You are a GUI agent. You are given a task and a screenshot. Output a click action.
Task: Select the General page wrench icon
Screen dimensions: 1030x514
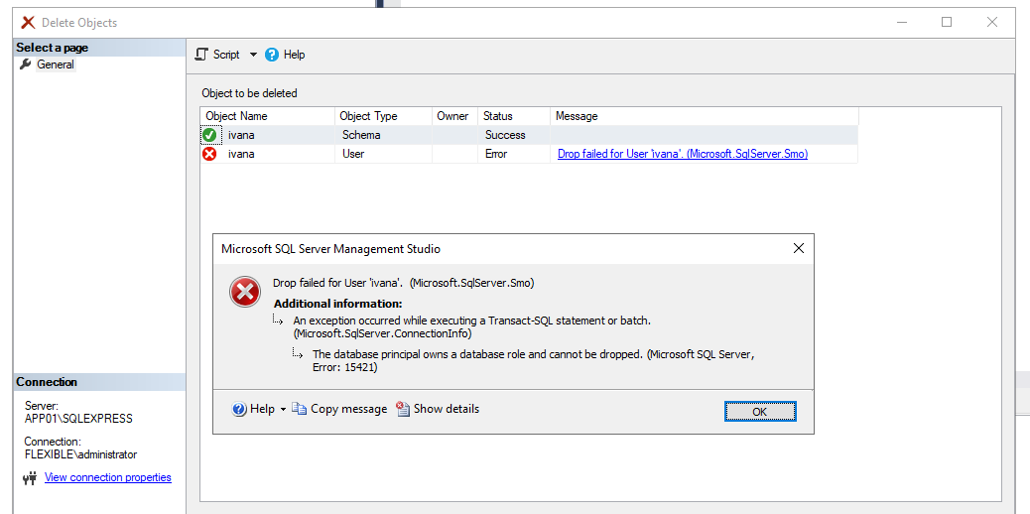click(25, 64)
